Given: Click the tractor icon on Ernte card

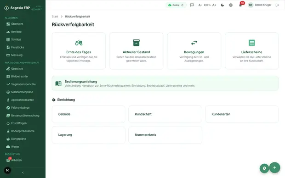Looking at the screenshot, I should (79, 43).
